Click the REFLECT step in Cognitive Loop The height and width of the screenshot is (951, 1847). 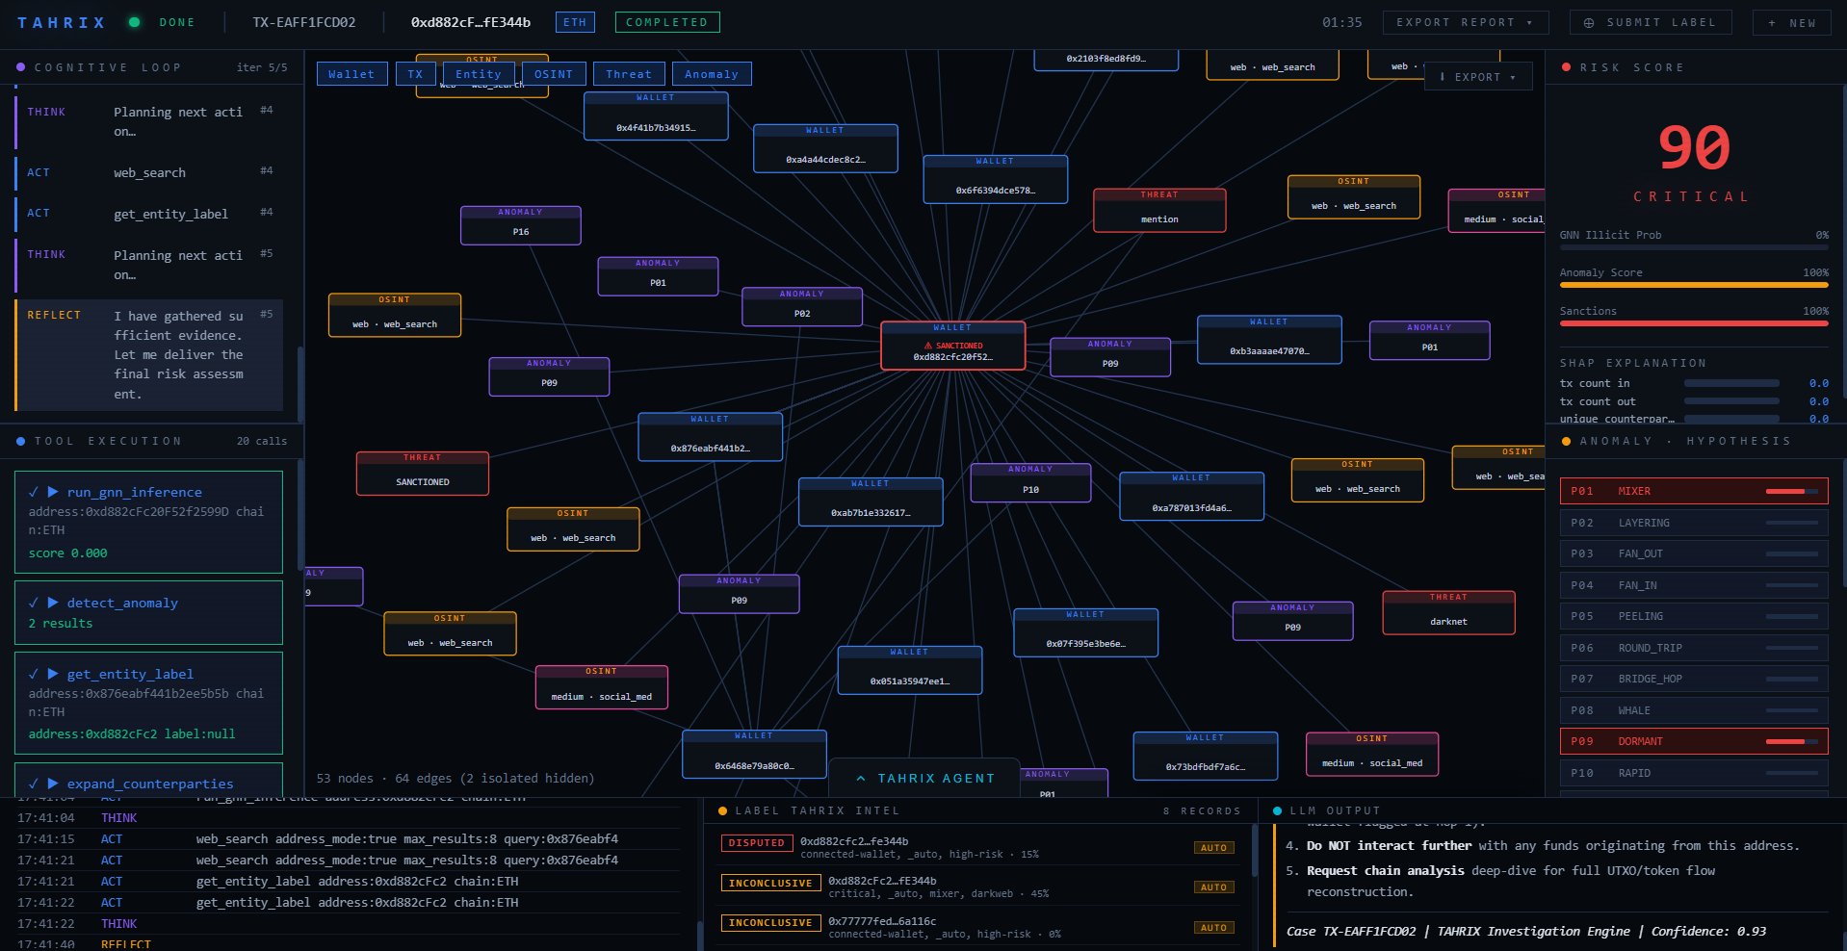tap(149, 354)
